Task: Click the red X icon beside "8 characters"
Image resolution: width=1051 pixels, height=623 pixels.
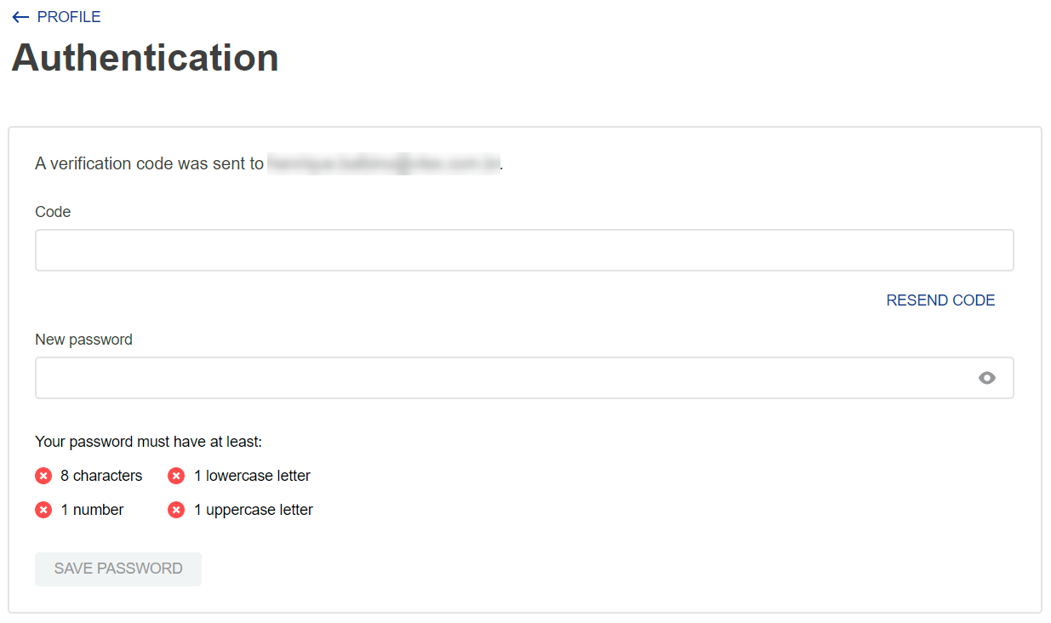Action: (x=43, y=475)
